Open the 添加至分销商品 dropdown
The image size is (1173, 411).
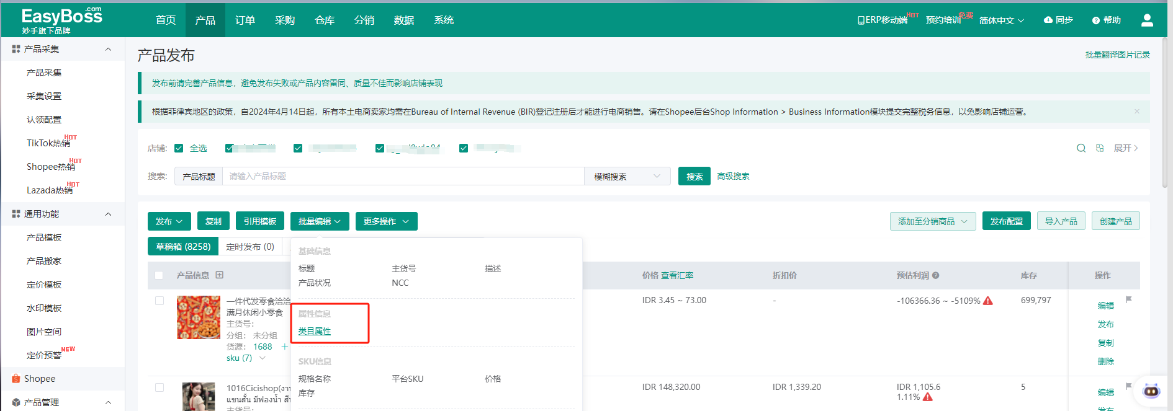(x=933, y=221)
